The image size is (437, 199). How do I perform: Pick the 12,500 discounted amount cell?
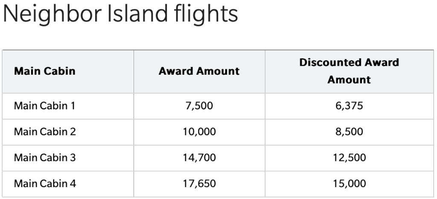(349, 158)
